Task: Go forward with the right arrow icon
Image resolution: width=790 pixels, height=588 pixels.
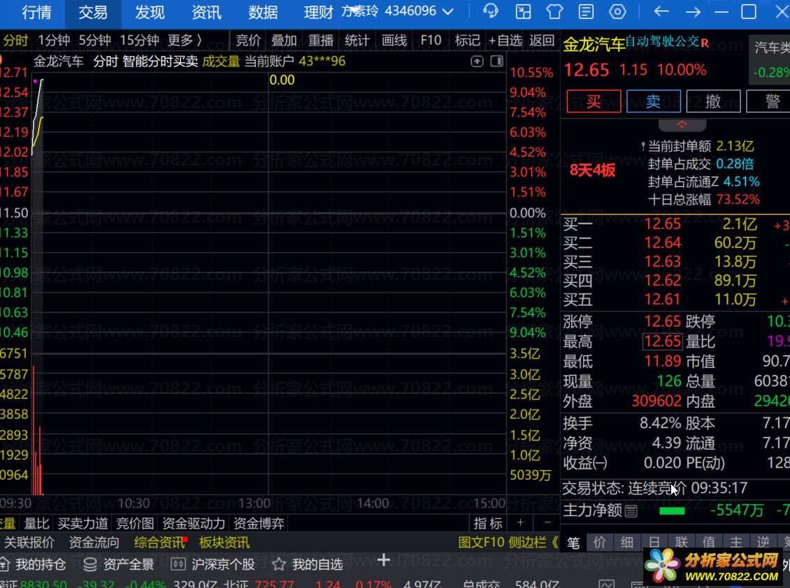Action: pos(693,11)
